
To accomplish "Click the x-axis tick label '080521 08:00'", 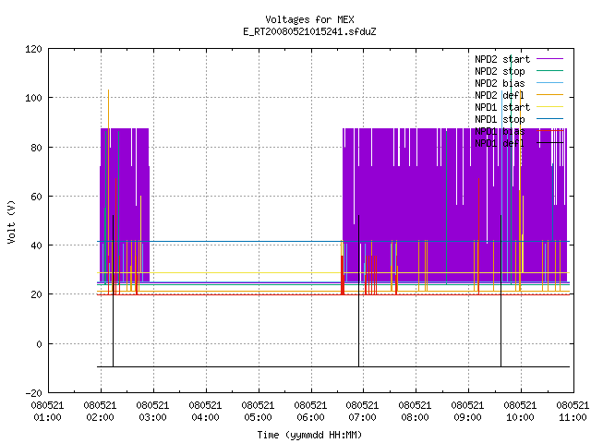I will point(415,412).
